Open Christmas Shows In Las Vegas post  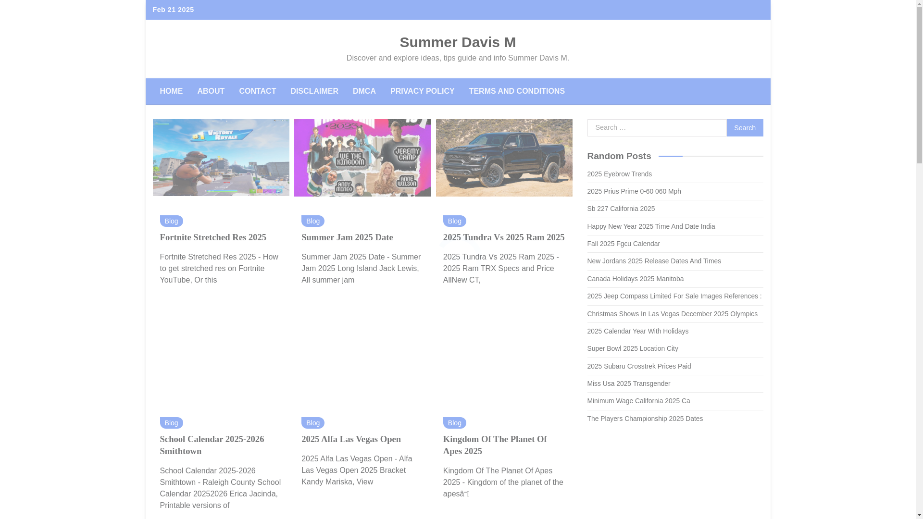pos(672,314)
